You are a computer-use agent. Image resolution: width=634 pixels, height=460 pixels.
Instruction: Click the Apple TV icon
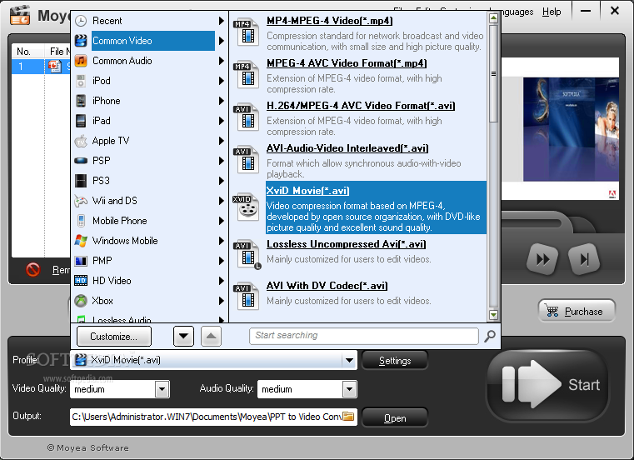81,141
